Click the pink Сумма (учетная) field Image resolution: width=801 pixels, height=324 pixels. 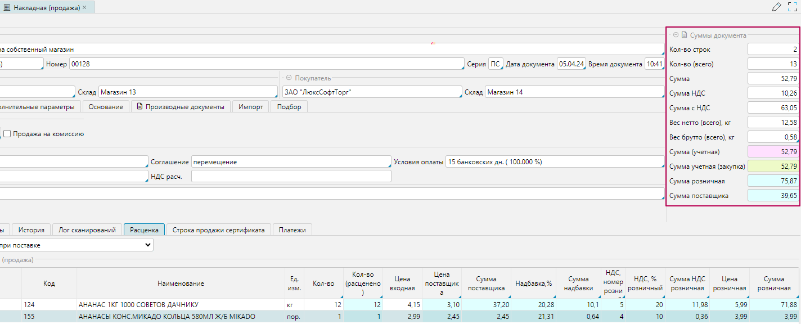773,151
